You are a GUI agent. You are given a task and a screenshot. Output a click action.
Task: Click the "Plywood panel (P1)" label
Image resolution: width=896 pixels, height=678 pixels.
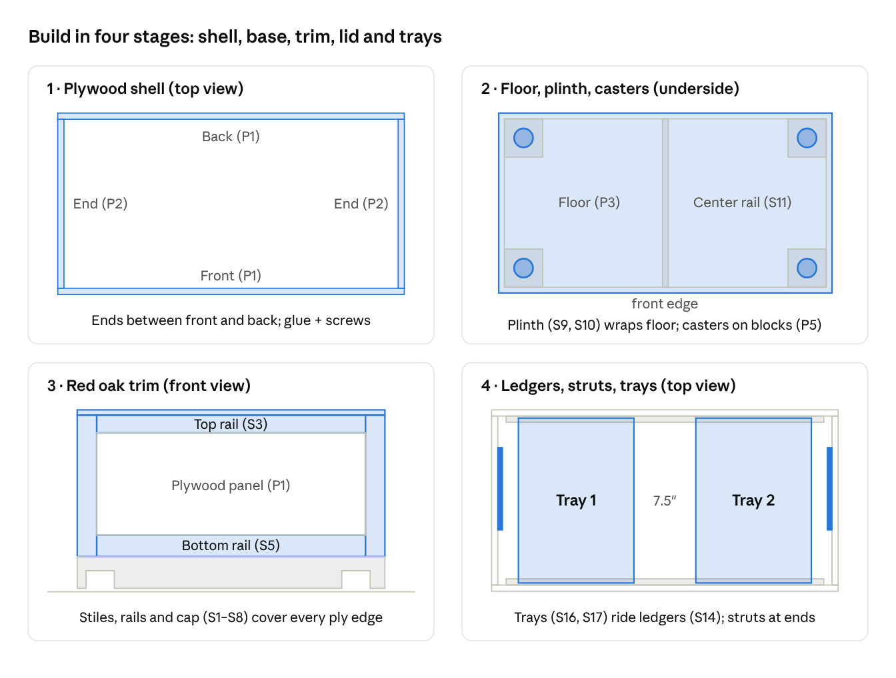(231, 486)
